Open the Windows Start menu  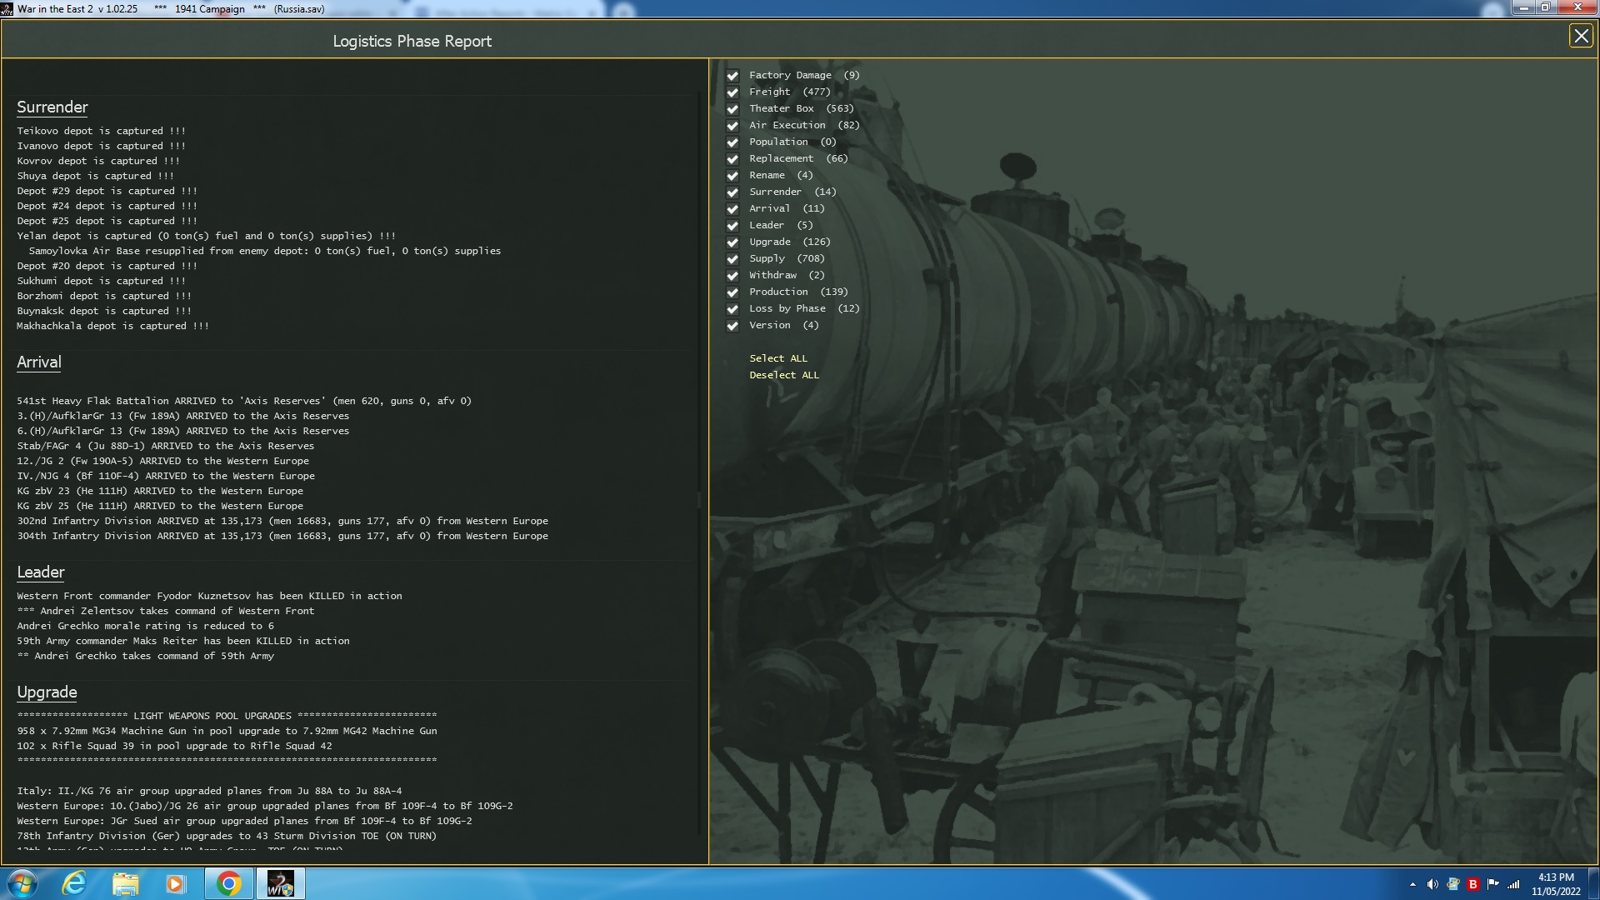[x=22, y=883]
